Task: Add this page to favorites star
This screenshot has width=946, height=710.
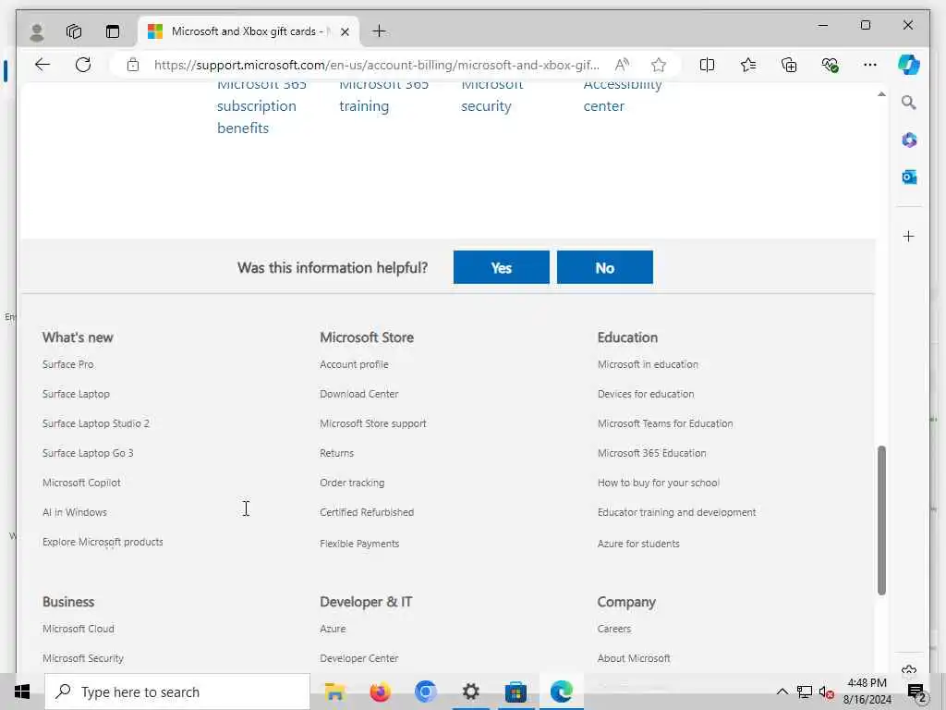Action: pyautogui.click(x=658, y=65)
